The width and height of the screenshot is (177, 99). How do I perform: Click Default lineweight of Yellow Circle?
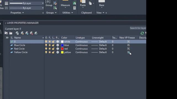tap(103, 52)
